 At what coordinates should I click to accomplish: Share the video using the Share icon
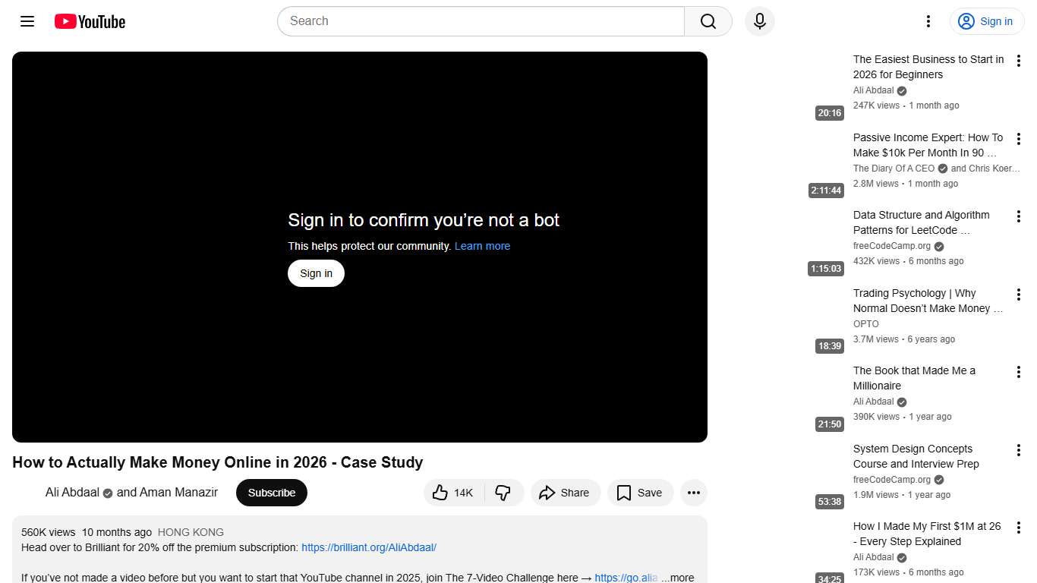(x=565, y=493)
